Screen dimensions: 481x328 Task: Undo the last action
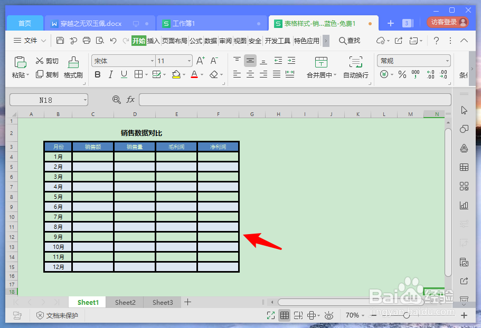(x=113, y=41)
